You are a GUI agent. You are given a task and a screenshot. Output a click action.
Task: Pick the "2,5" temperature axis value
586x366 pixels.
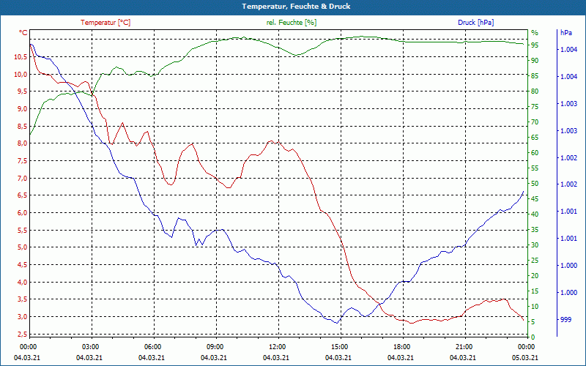click(22, 334)
